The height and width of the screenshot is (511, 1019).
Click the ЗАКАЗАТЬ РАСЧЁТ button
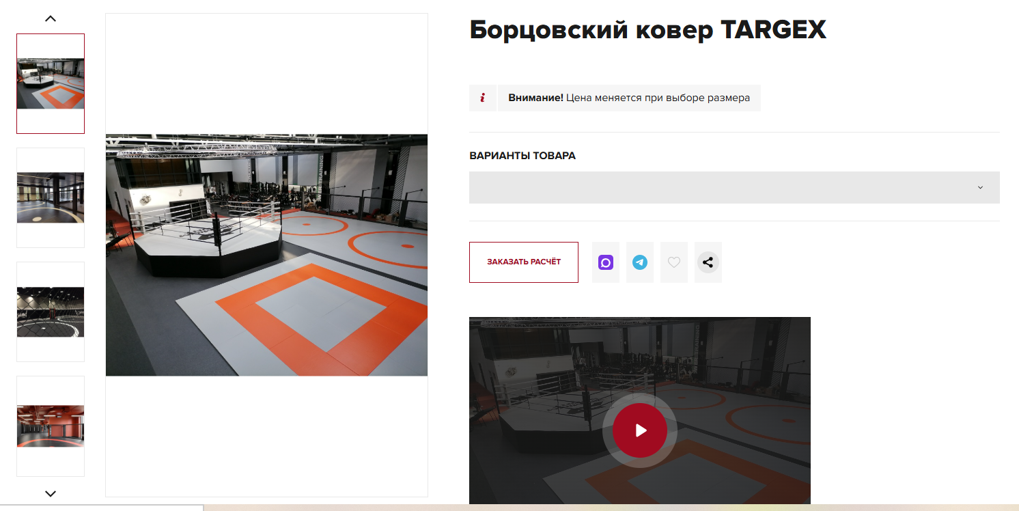click(524, 262)
